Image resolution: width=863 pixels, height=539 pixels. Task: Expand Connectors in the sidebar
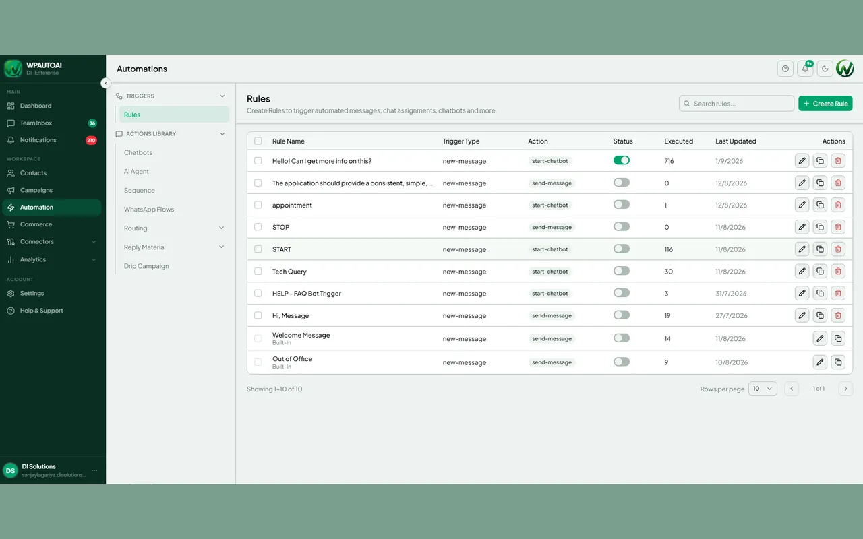pyautogui.click(x=52, y=241)
